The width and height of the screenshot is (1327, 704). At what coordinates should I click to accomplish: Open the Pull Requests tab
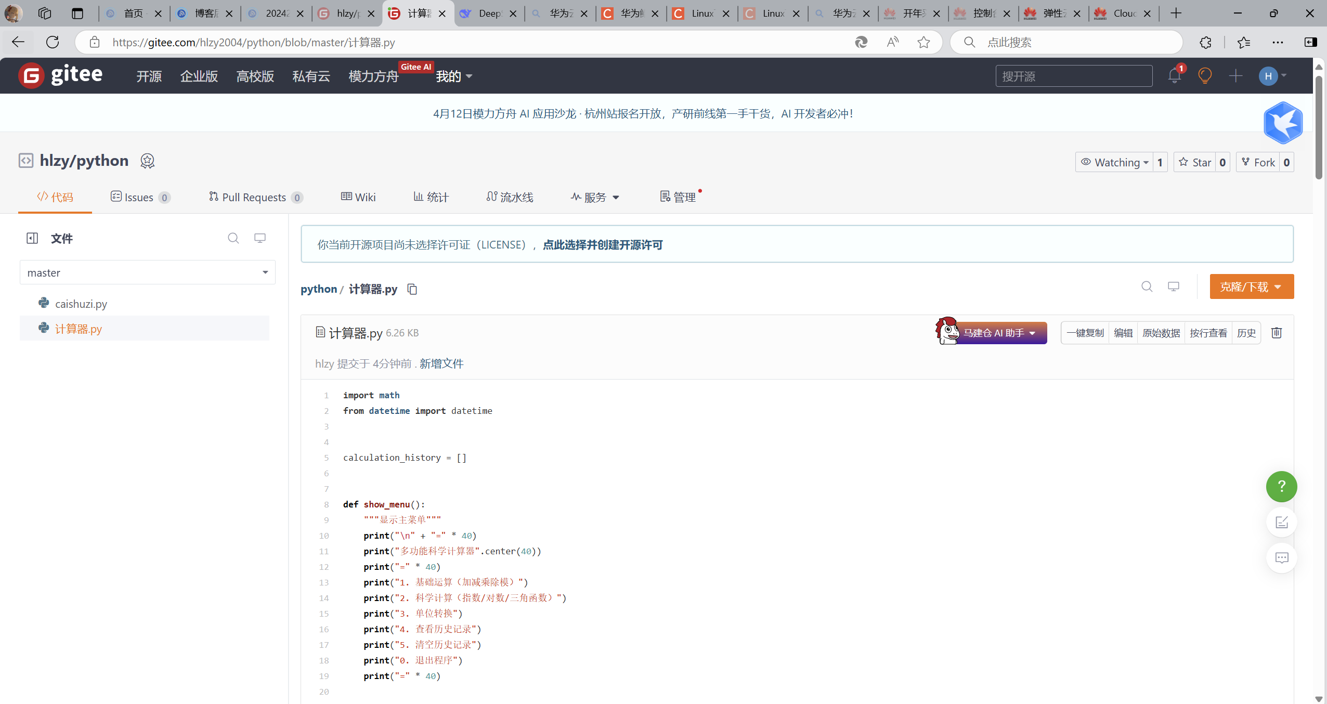click(x=254, y=197)
